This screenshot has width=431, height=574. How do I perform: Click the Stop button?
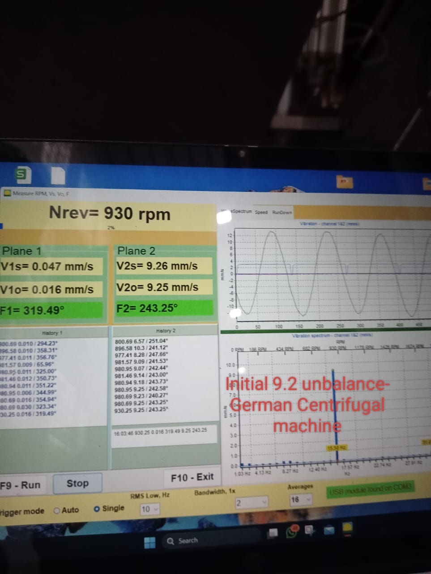(x=77, y=483)
